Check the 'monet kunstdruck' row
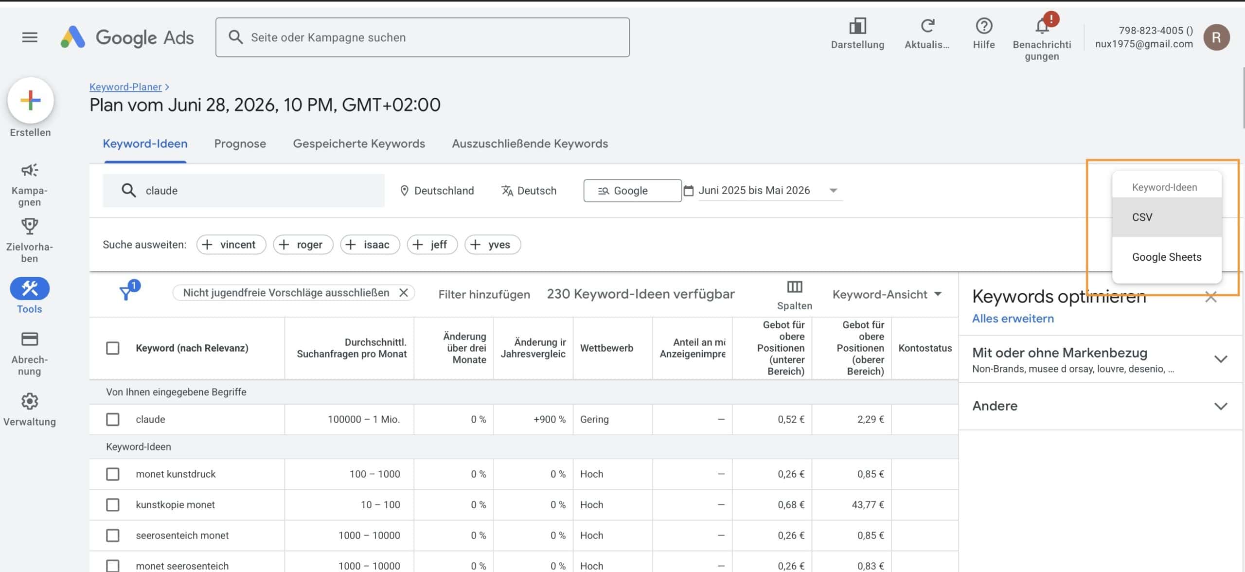This screenshot has height=572, width=1245. [113, 474]
